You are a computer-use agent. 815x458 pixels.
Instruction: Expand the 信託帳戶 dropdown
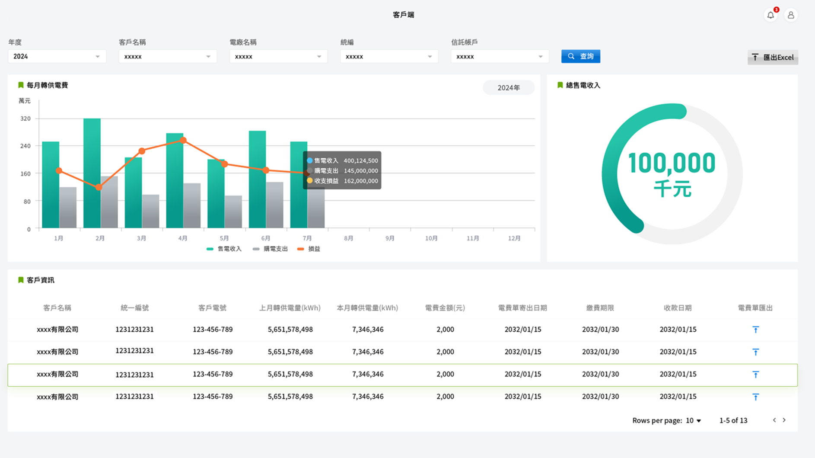click(x=500, y=56)
